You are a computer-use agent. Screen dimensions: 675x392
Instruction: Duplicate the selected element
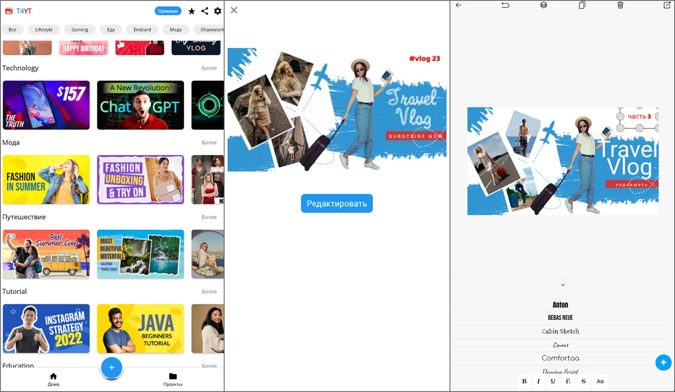582,5
